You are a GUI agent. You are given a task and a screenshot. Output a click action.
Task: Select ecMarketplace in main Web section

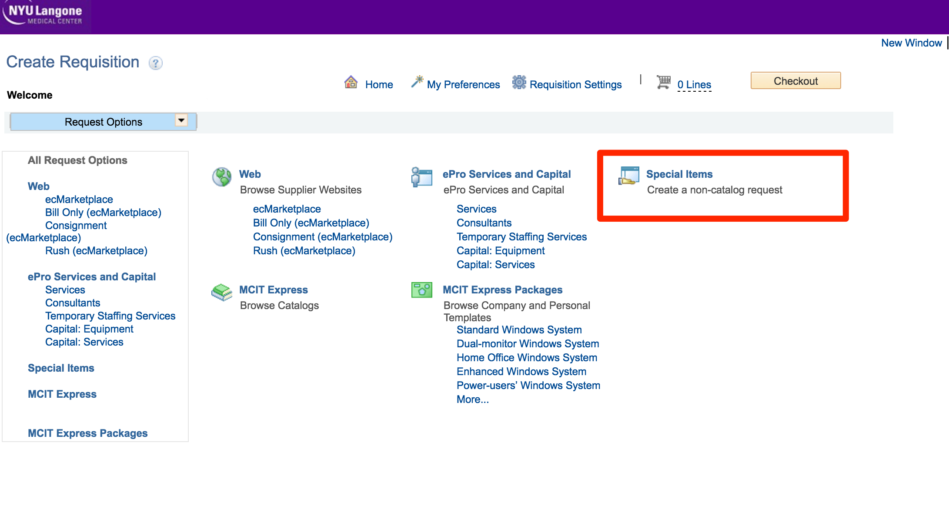(287, 209)
